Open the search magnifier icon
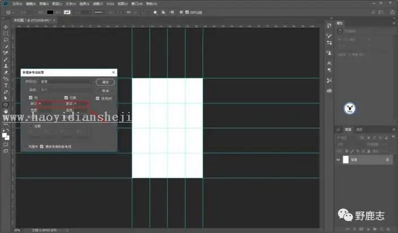398x233 pixels. click(x=373, y=12)
